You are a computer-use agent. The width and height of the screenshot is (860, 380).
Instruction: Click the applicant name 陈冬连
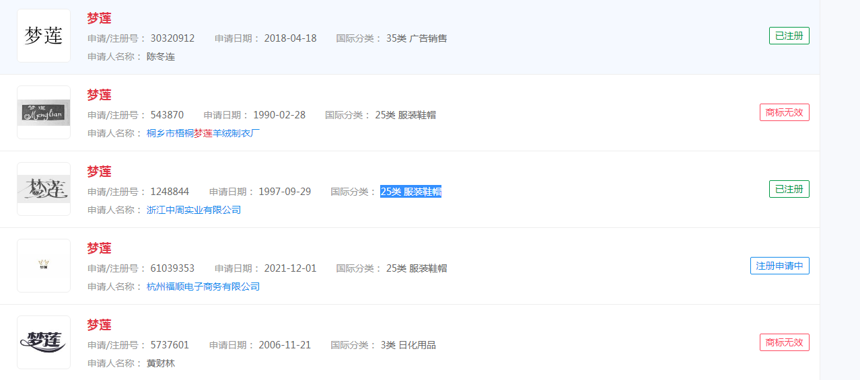coord(161,56)
